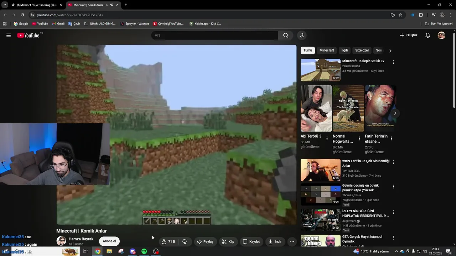Select the İlgili filter chip

coord(344,50)
